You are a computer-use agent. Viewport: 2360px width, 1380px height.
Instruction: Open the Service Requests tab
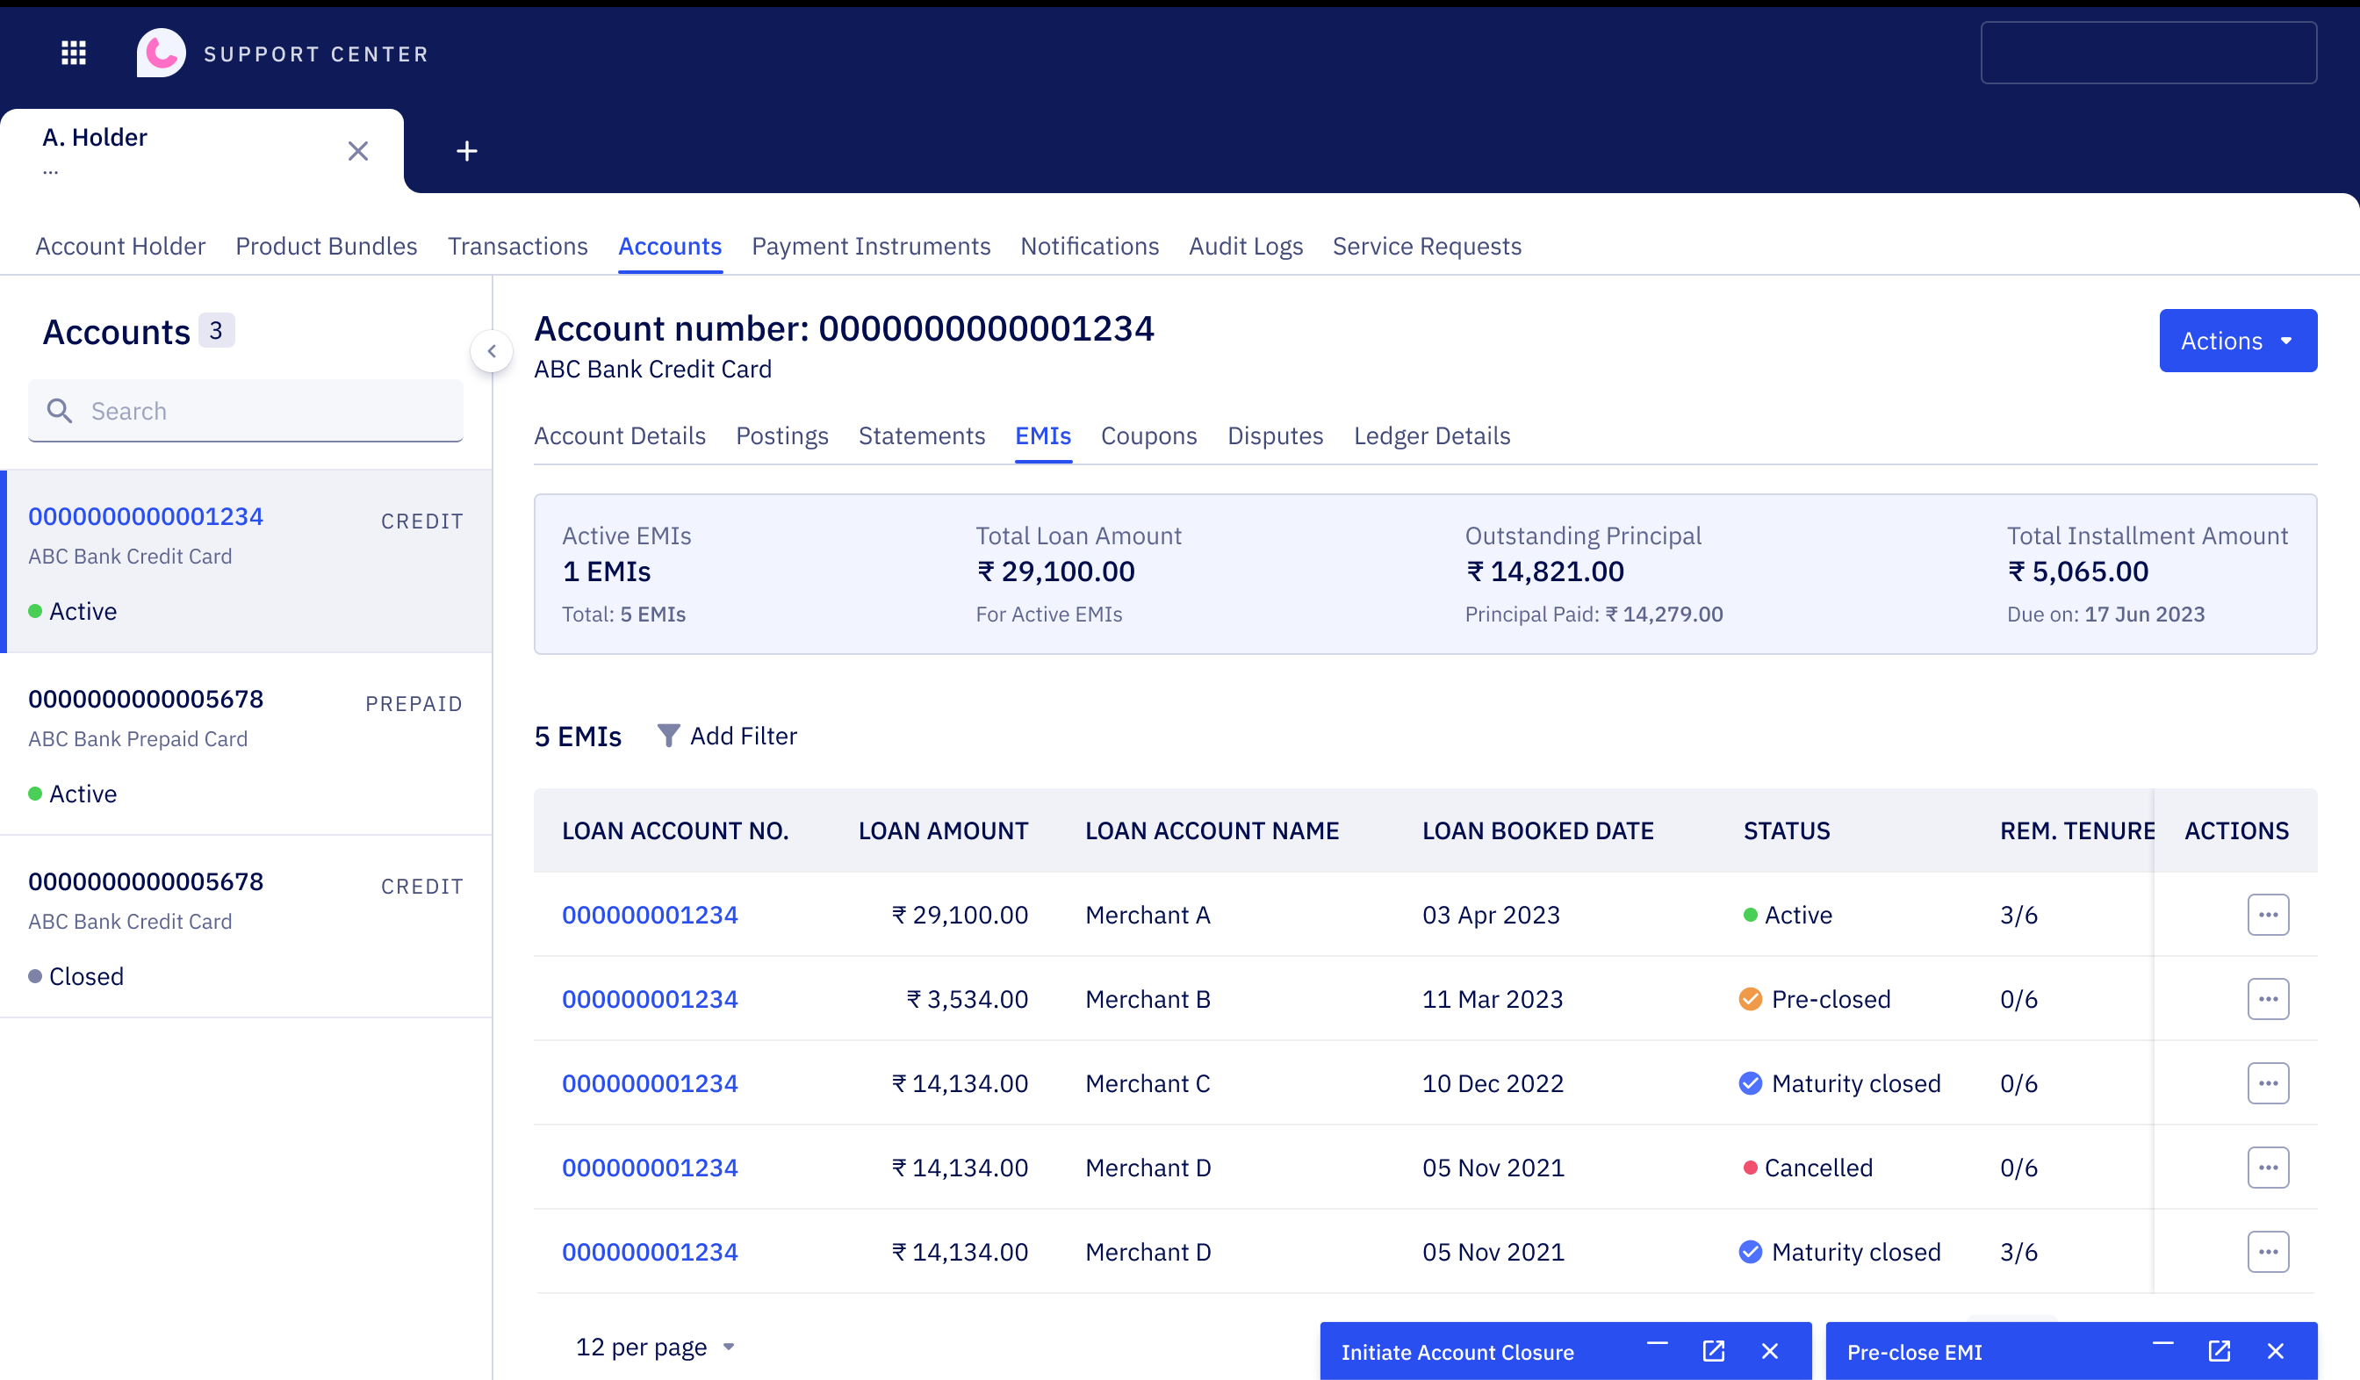click(x=1427, y=246)
